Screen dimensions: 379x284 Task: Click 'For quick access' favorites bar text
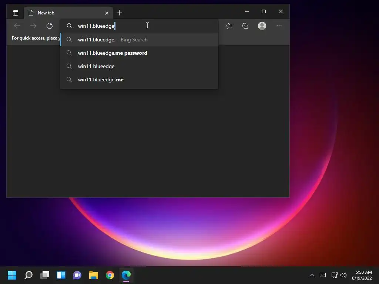(36, 38)
